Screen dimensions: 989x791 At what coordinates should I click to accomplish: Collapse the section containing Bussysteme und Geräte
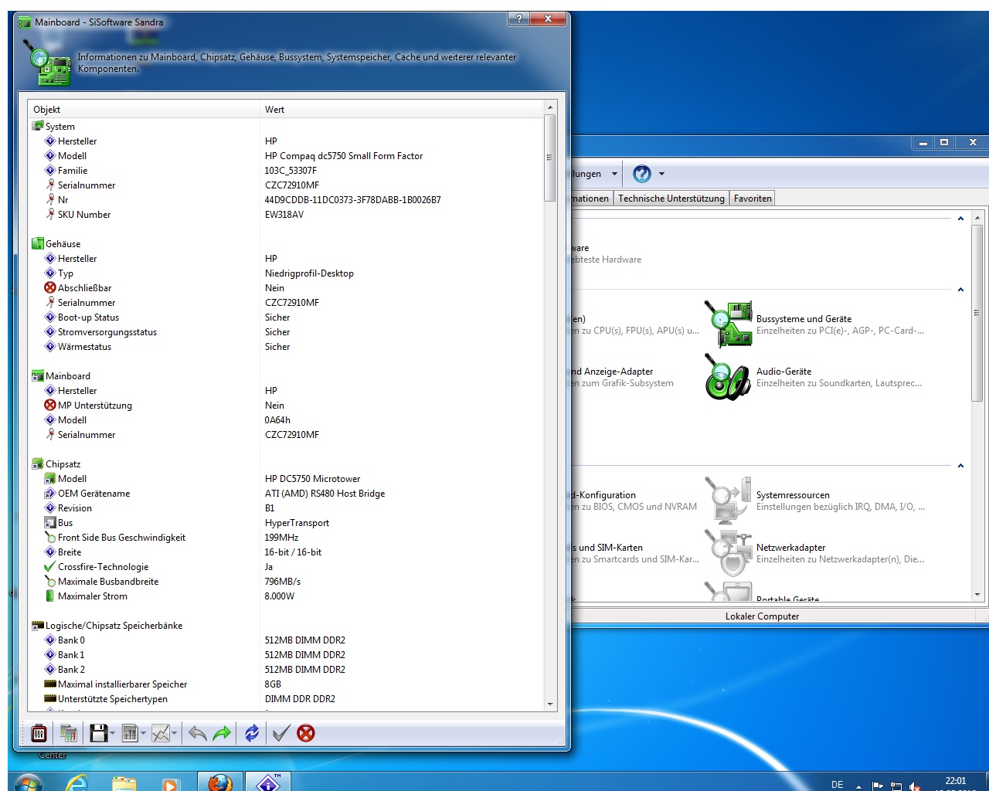click(960, 290)
